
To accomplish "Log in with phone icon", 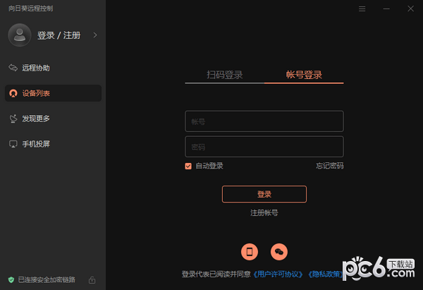I will (x=250, y=252).
